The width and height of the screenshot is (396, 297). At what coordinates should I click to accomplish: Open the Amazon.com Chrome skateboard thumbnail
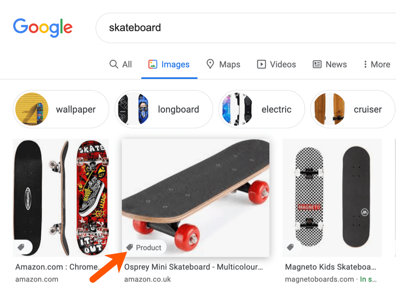click(x=61, y=197)
